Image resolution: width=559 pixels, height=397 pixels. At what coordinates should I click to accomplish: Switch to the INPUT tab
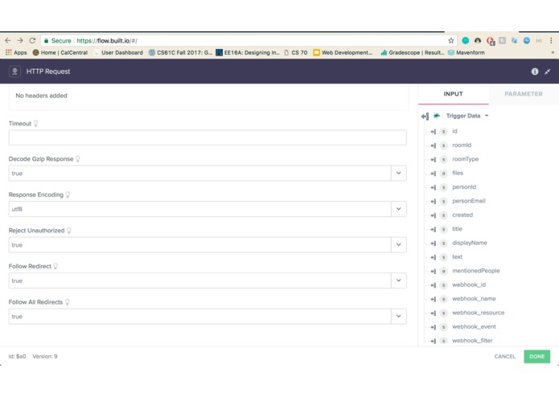453,94
